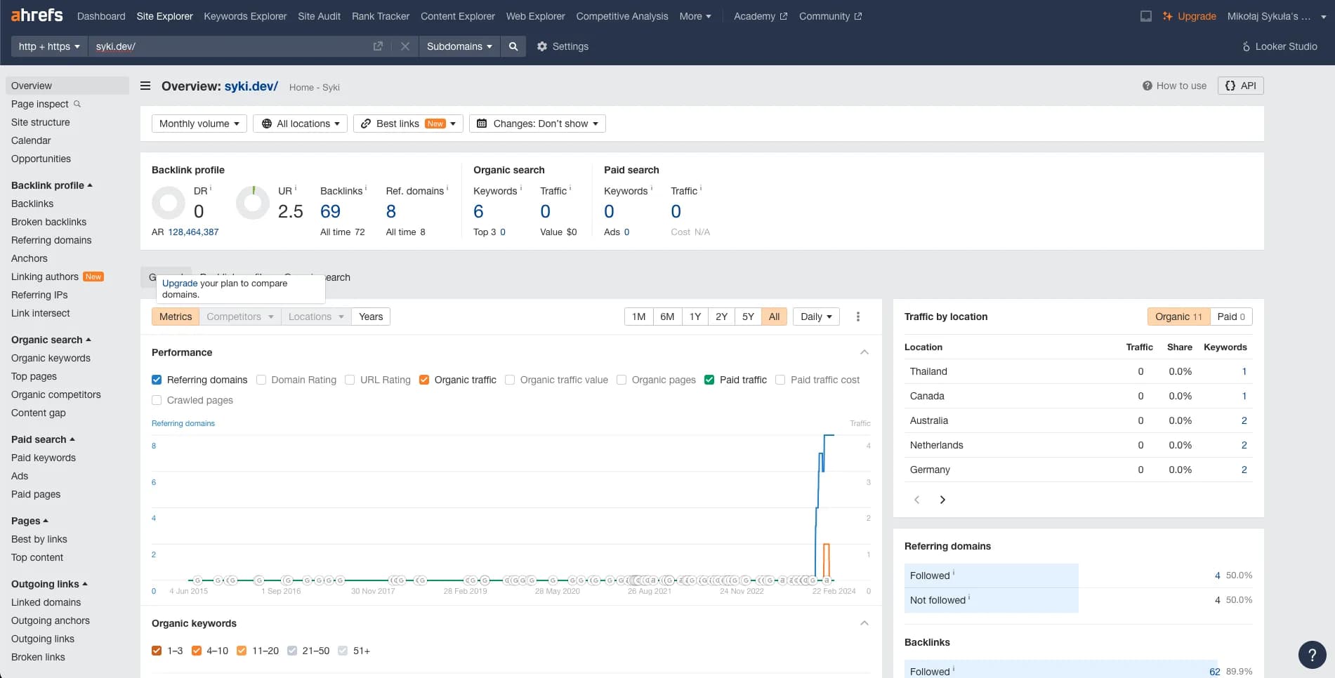The image size is (1335, 678).
Task: Open How to use help
Action: [1174, 86]
